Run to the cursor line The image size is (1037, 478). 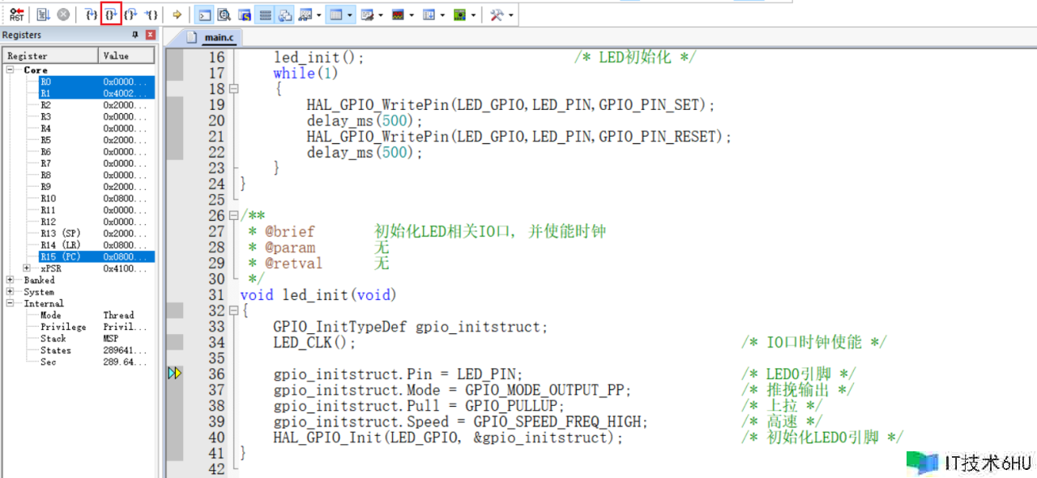[x=151, y=15]
